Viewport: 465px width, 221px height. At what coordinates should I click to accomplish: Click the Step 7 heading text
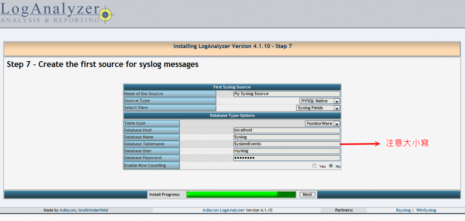pos(103,64)
